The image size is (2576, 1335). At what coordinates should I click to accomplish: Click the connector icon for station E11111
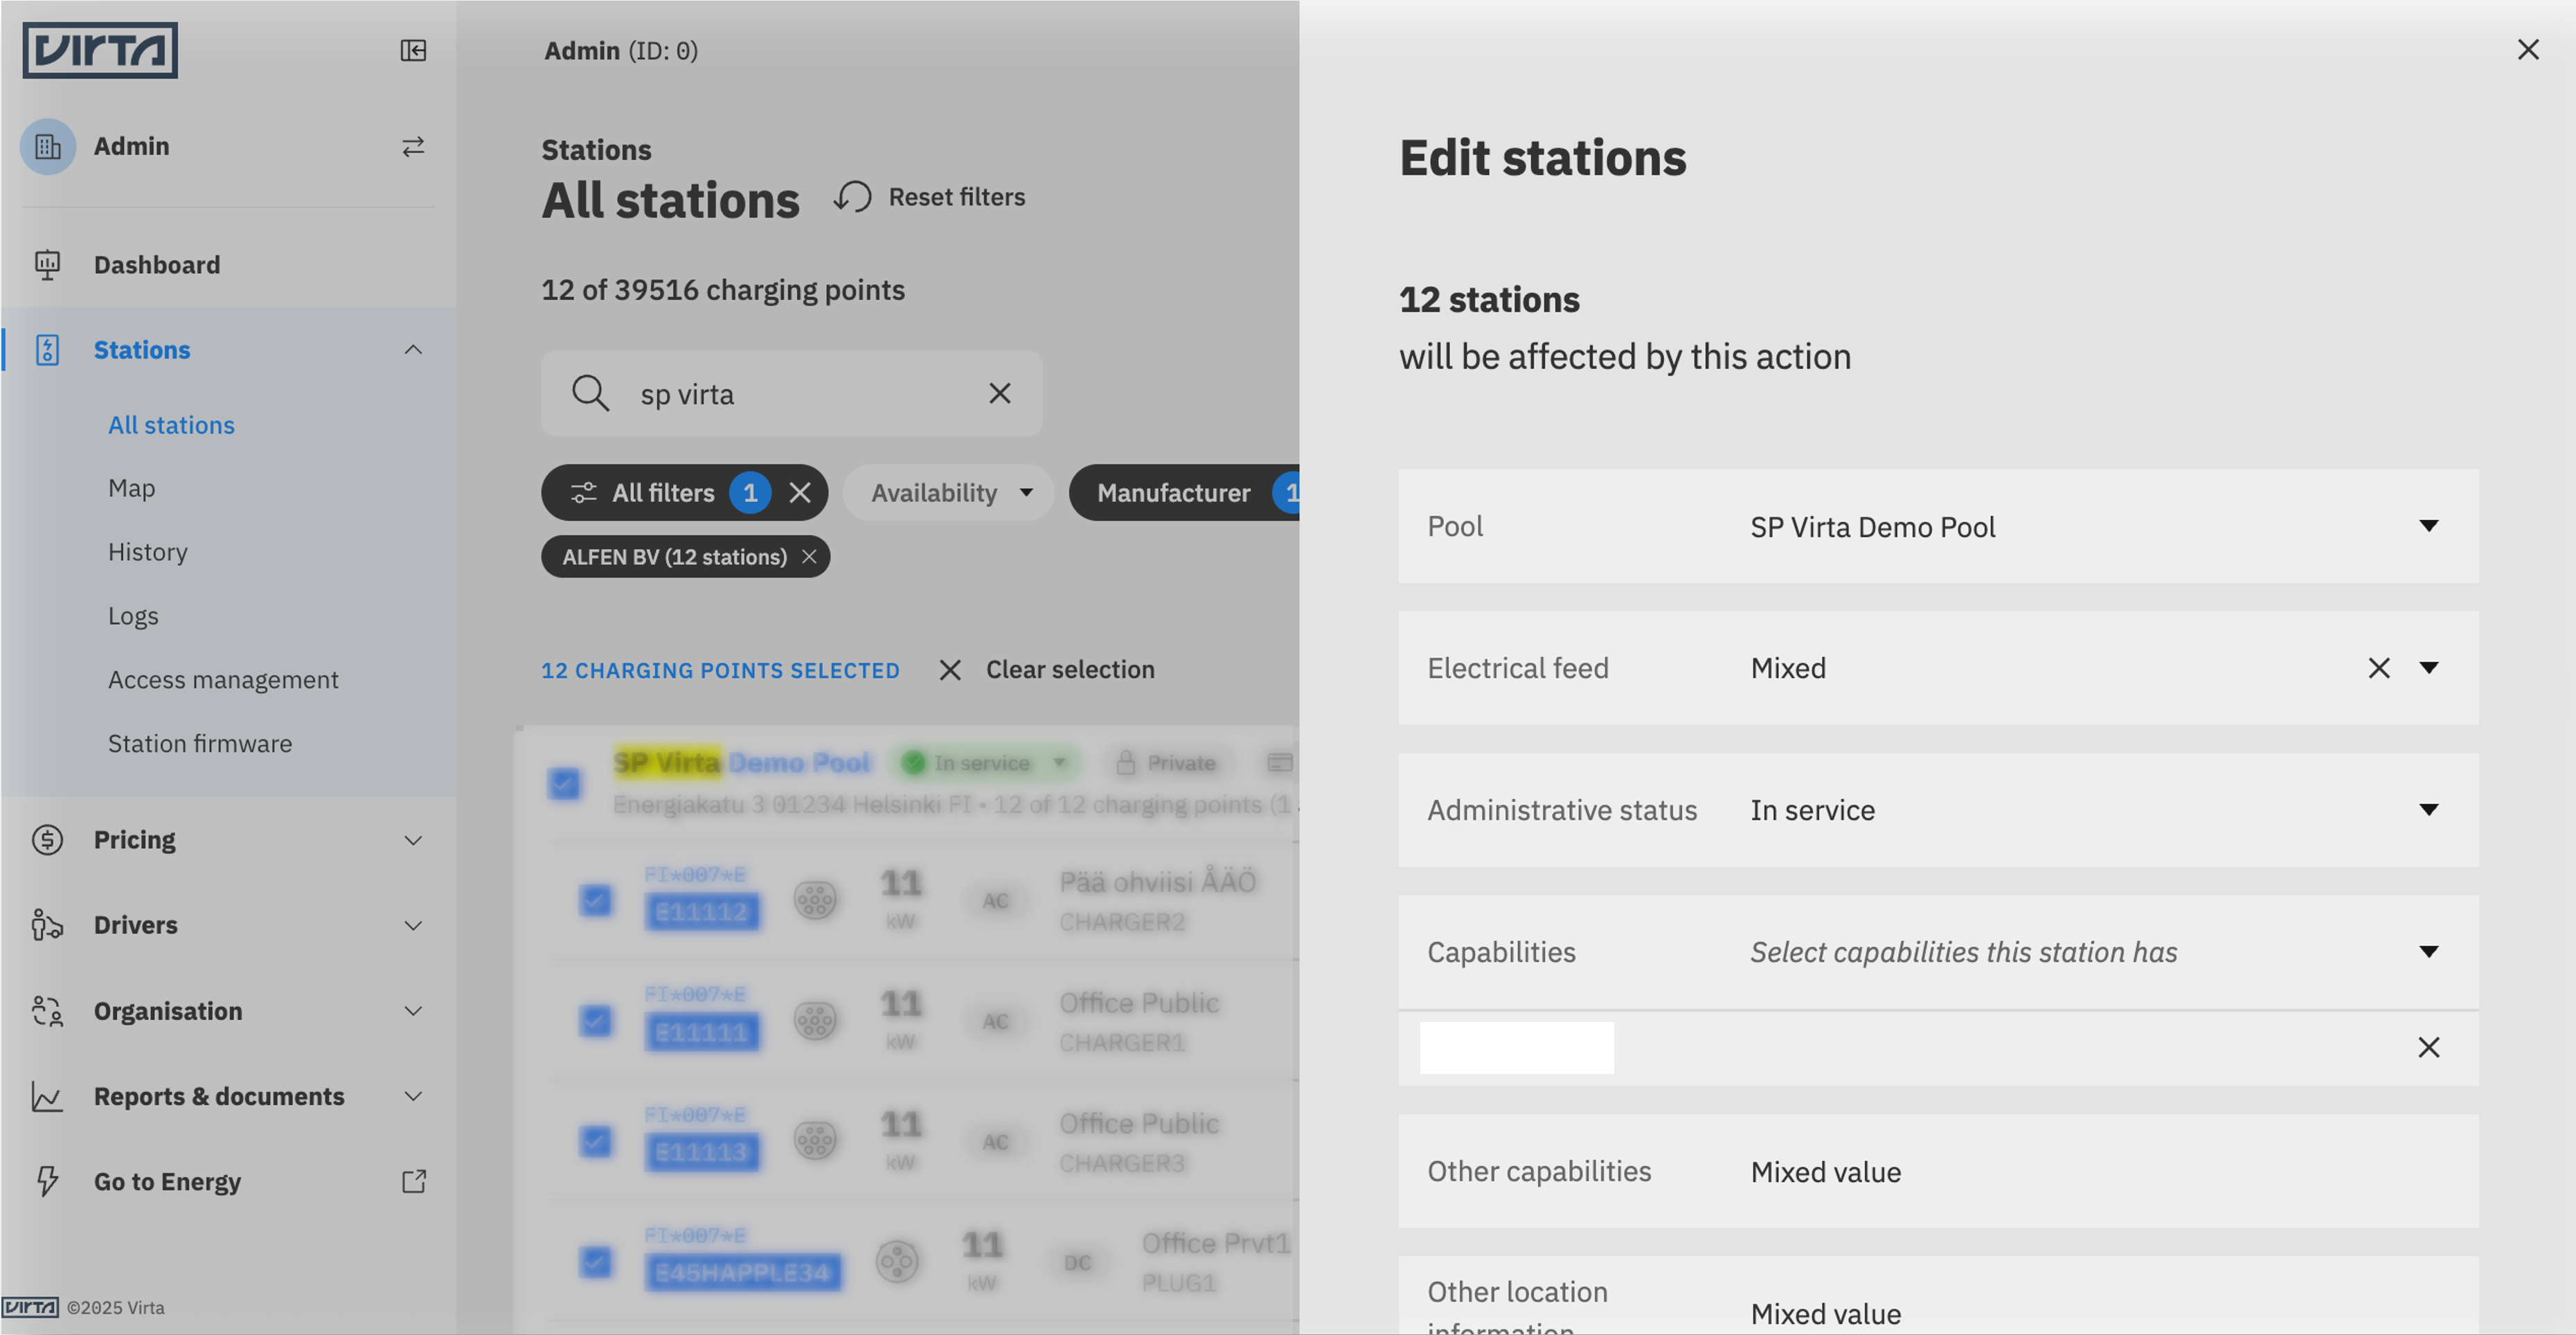click(x=815, y=1021)
